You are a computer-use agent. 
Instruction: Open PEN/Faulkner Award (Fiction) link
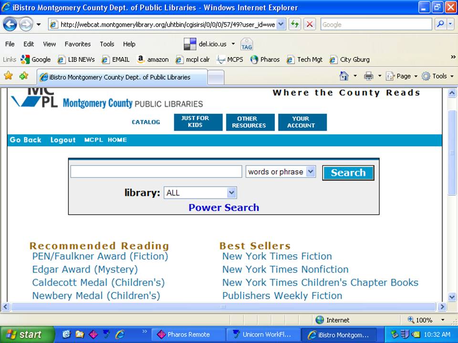(x=100, y=256)
